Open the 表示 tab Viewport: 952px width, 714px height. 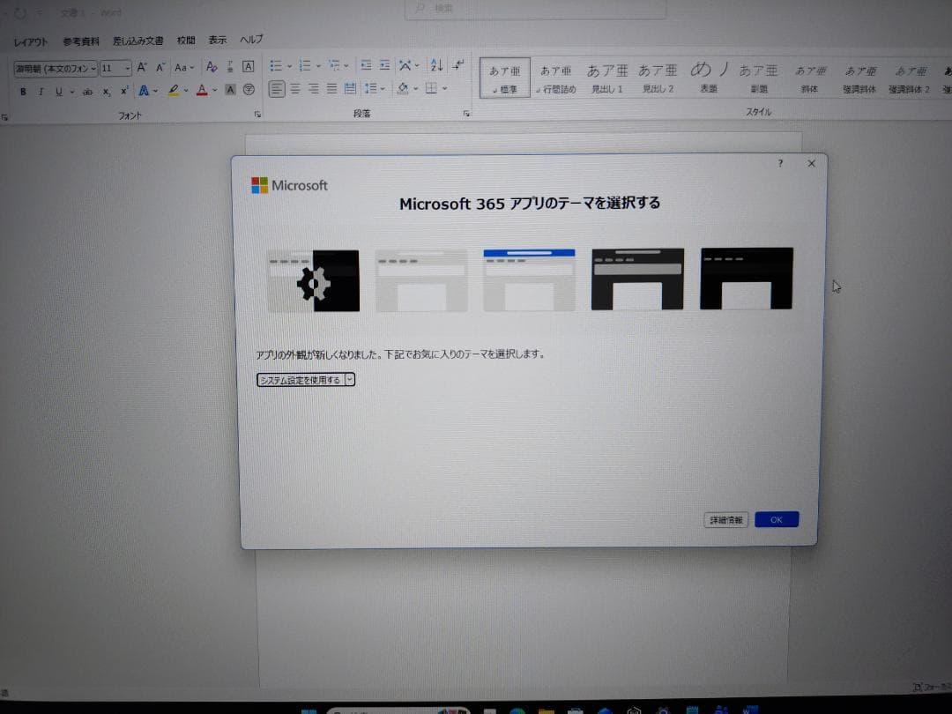click(x=218, y=40)
